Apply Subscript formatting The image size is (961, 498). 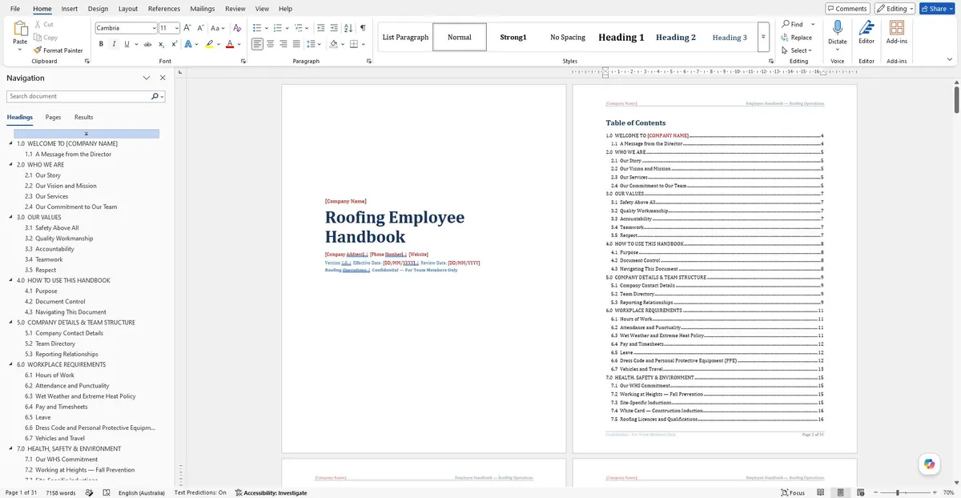click(162, 44)
